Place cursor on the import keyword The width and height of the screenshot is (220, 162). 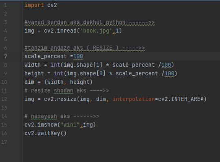[x=34, y=5]
